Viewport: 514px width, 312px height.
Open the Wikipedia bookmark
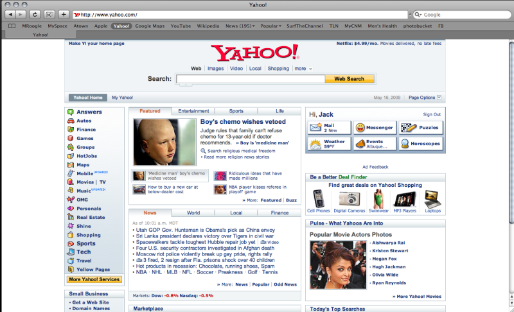point(208,26)
